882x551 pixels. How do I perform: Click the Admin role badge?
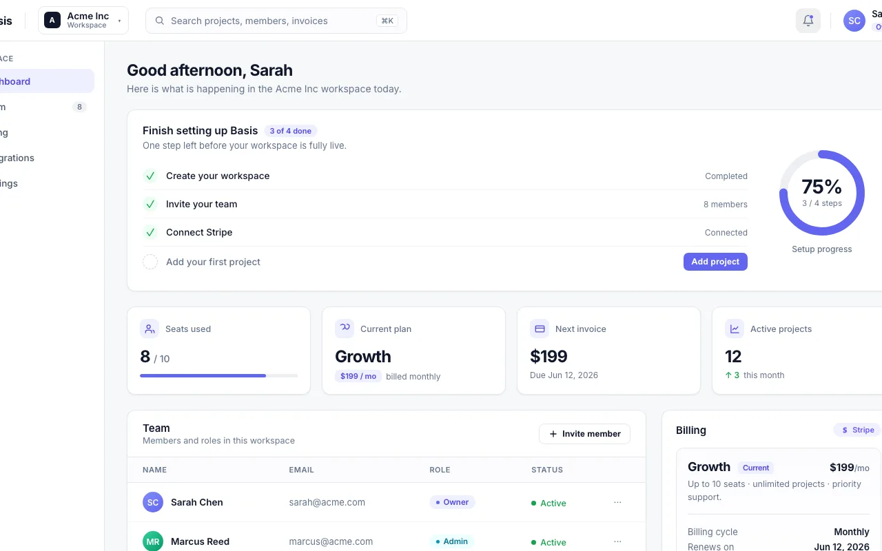coord(452,541)
